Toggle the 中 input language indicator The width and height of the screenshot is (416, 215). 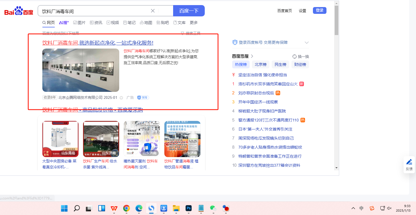[x=361, y=208]
